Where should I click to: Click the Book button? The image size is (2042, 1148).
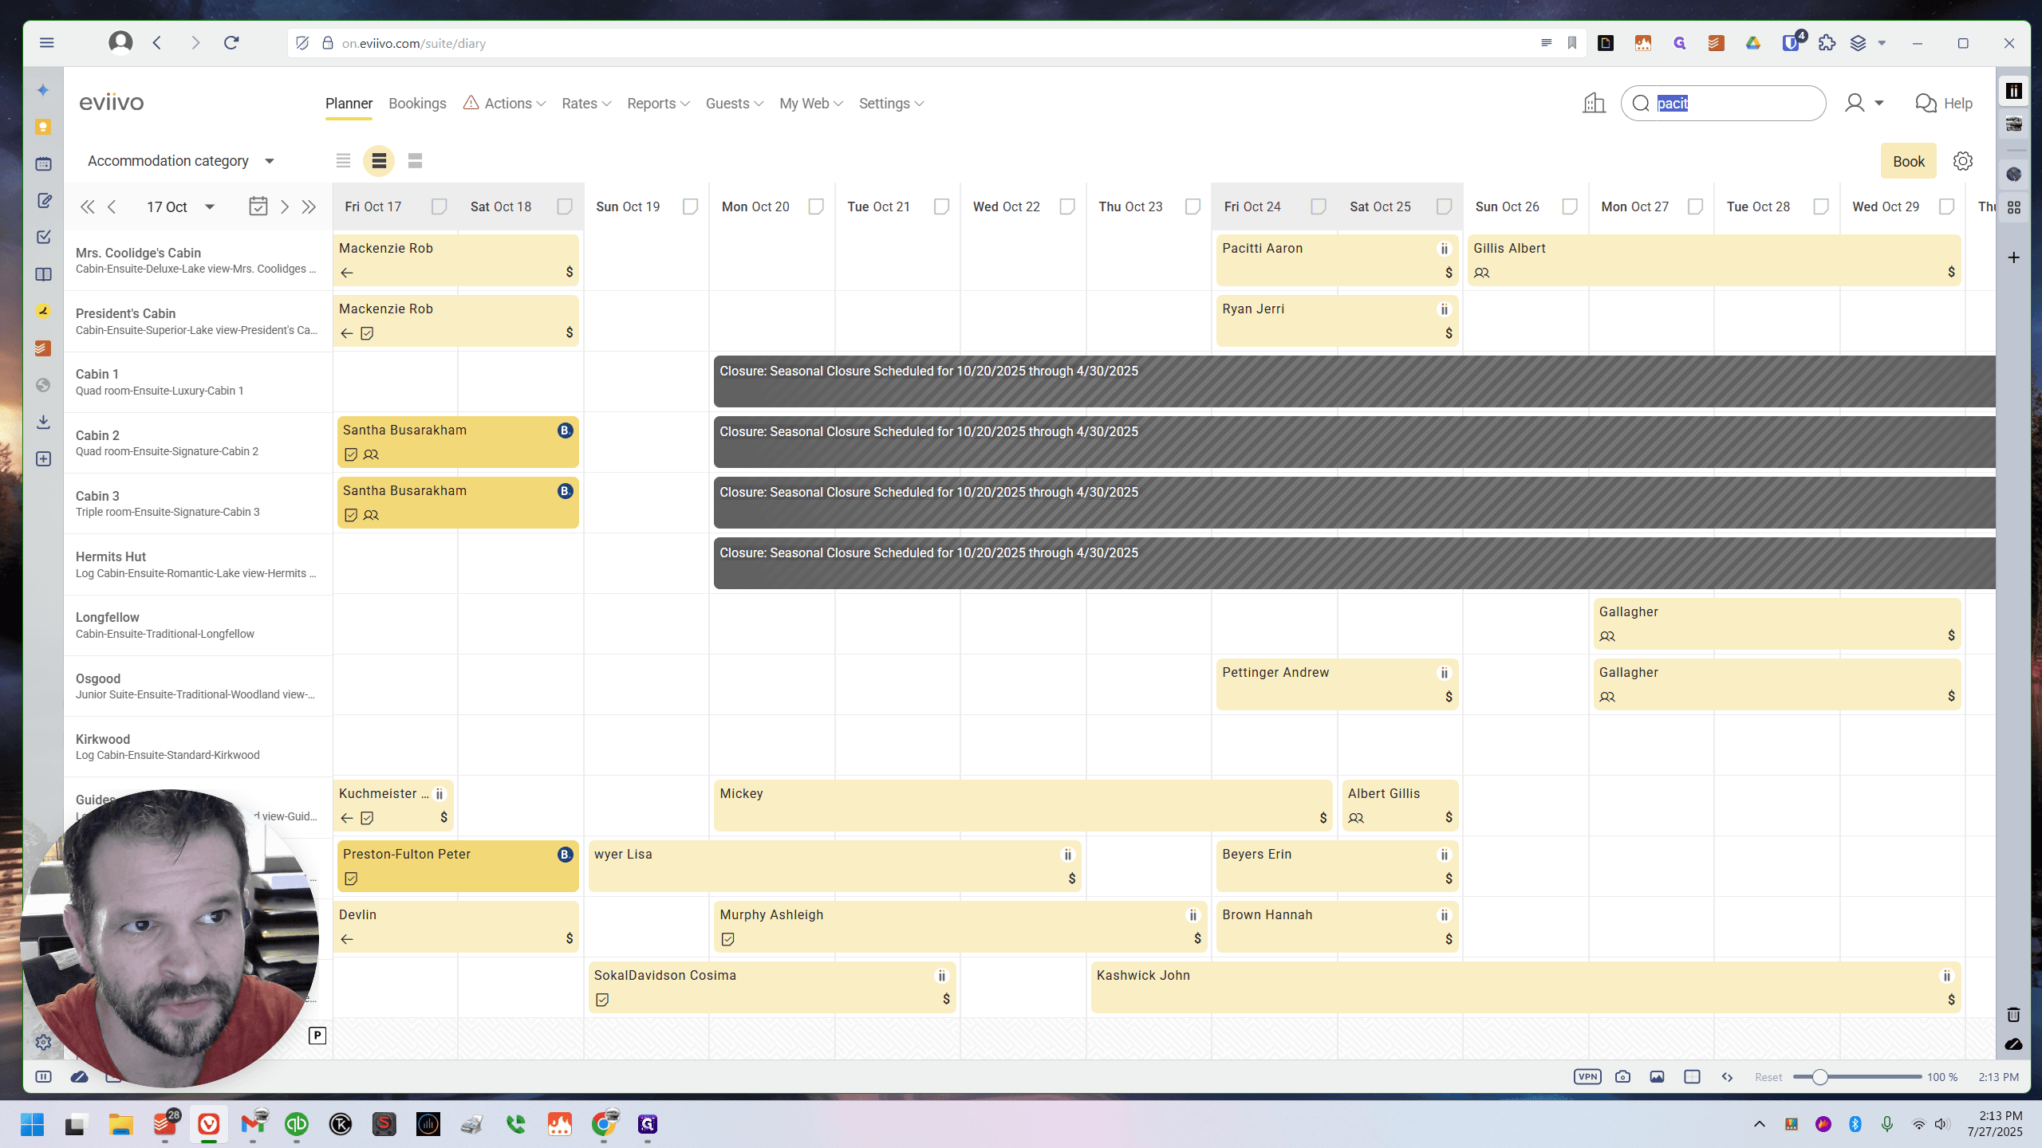tap(1909, 161)
